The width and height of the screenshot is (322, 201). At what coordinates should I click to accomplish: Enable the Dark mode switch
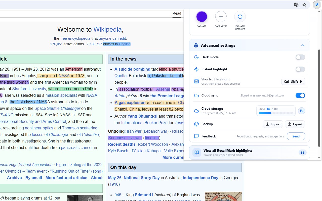coord(300,57)
